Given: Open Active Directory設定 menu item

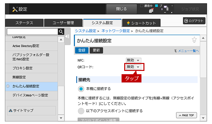Looking at the screenshot, I should [x=31, y=46].
